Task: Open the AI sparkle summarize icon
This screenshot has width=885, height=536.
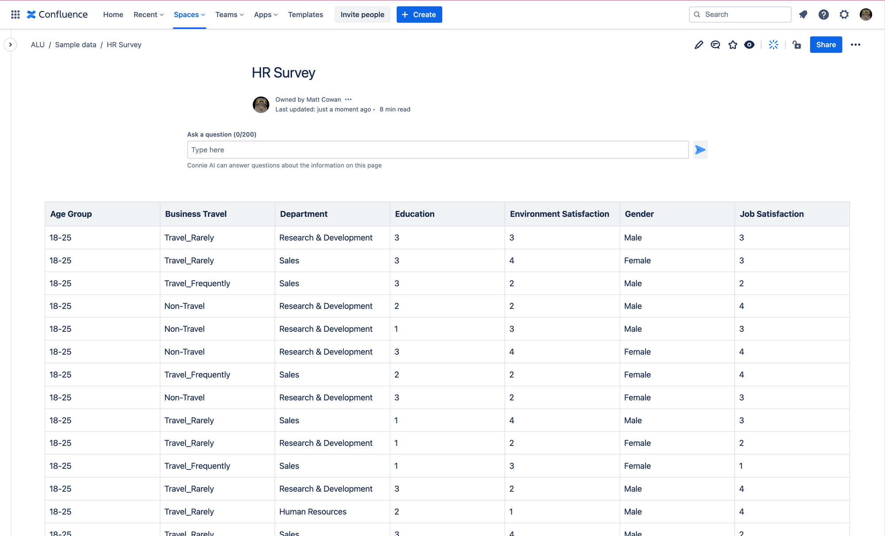Action: click(x=773, y=45)
